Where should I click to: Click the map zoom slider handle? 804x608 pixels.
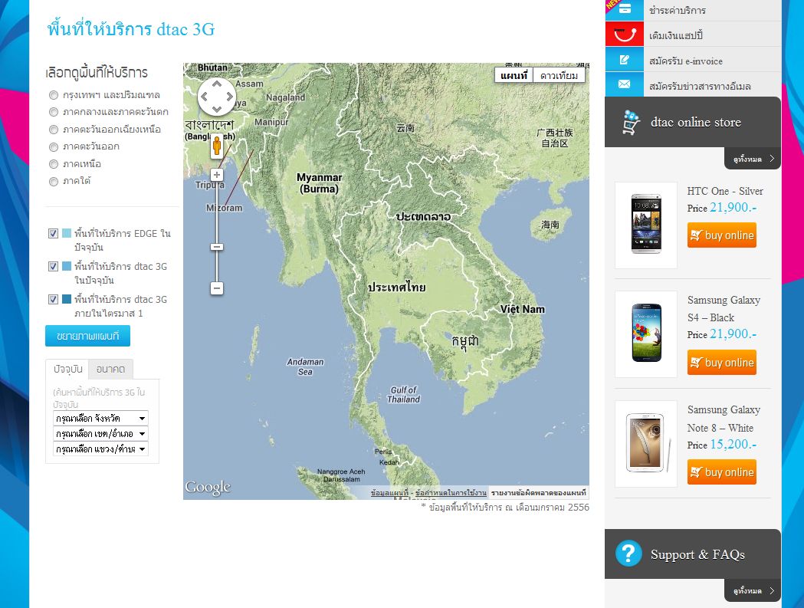(x=217, y=247)
